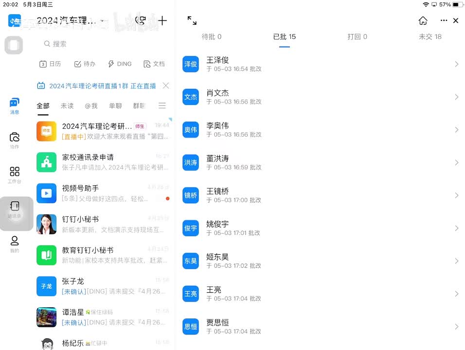Viewport: 465px width, 350px height.
Task: Open the Workbench (工作台) sidebar icon
Action: point(15,175)
